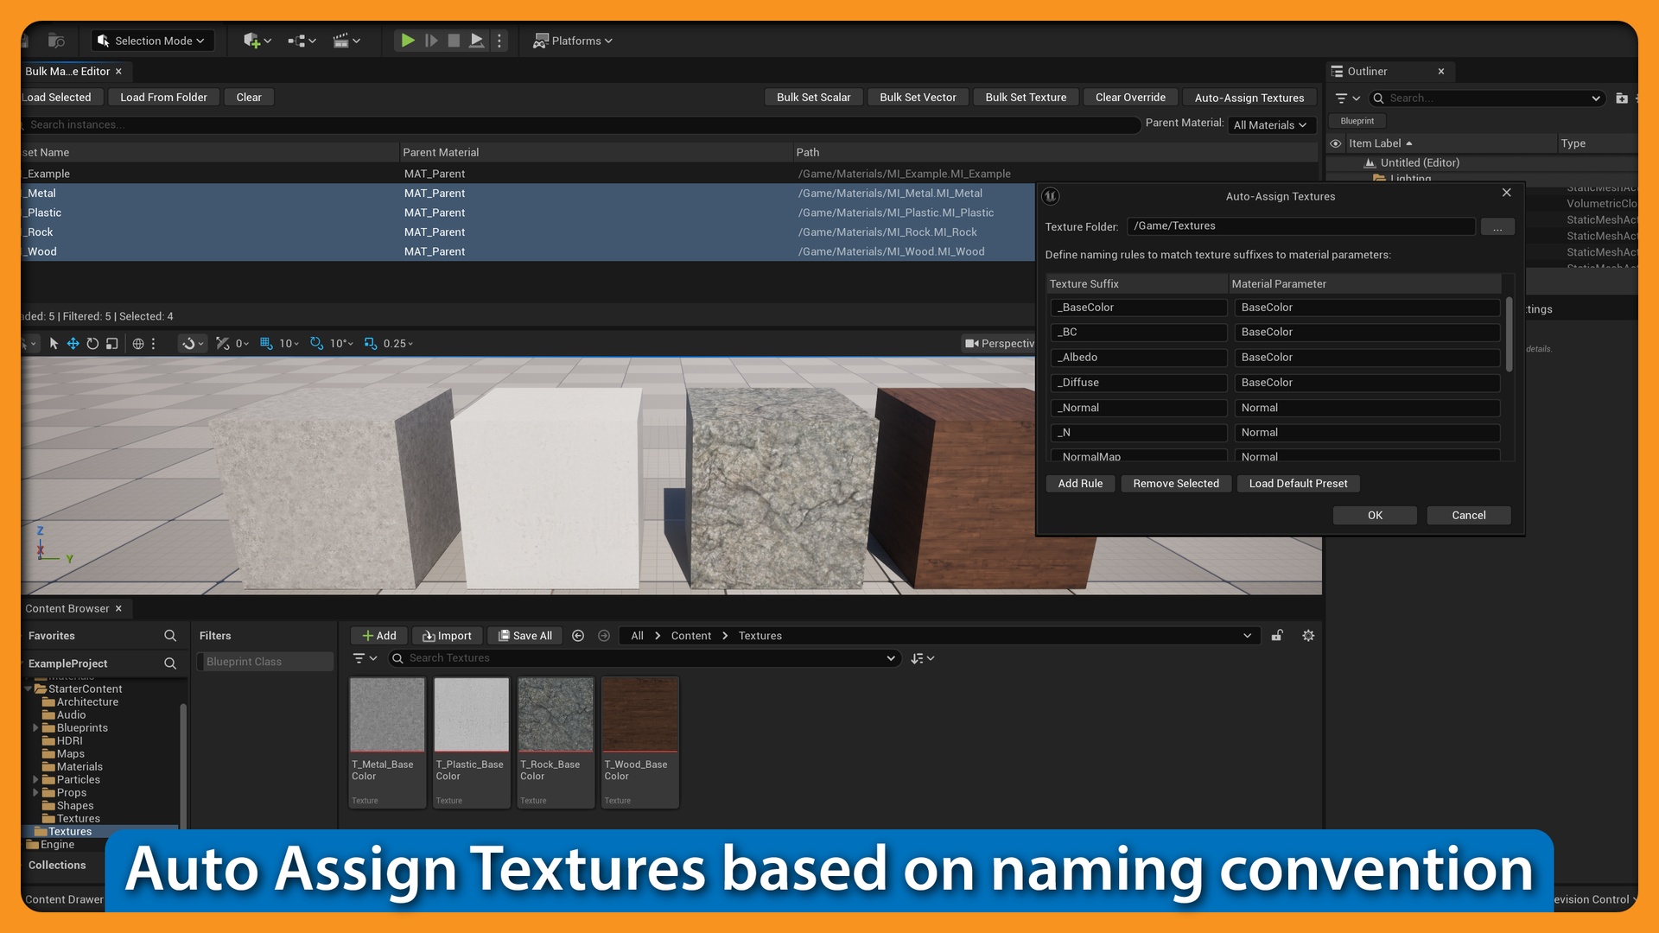The image size is (1659, 933).
Task: Activate the Scale tool in the viewport
Action: (x=111, y=344)
